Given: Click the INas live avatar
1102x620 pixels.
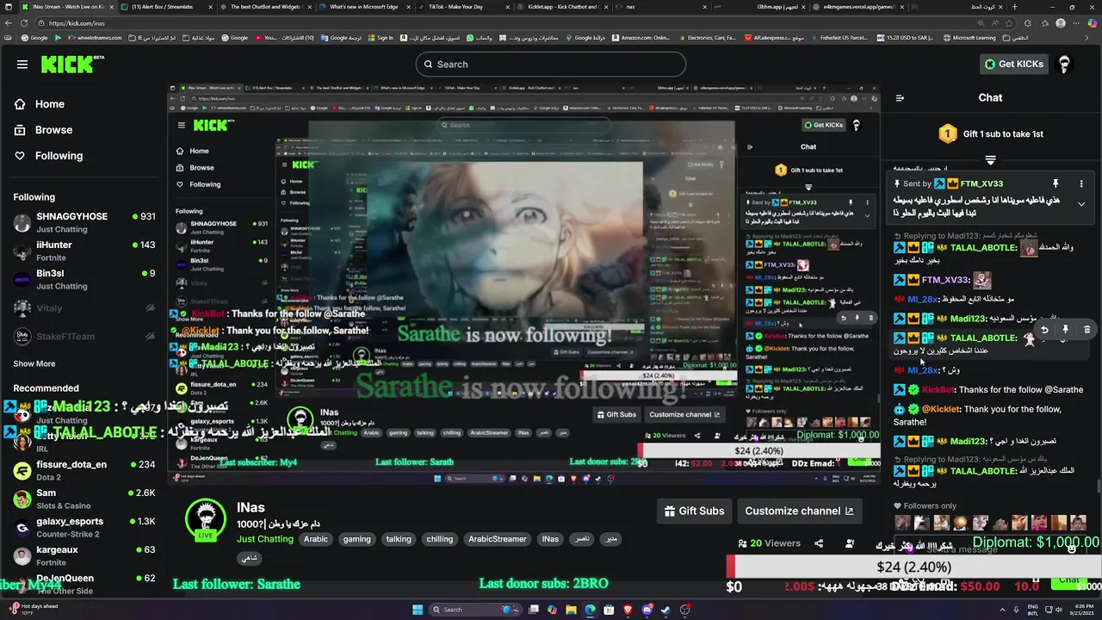Looking at the screenshot, I should [x=205, y=518].
